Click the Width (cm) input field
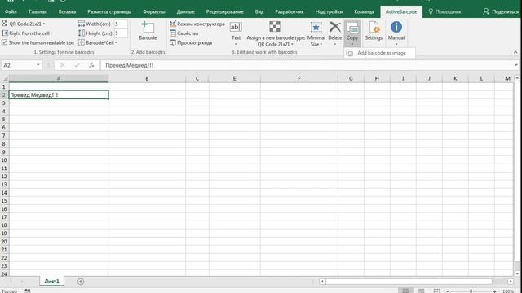The image size is (522, 293). pos(121,24)
